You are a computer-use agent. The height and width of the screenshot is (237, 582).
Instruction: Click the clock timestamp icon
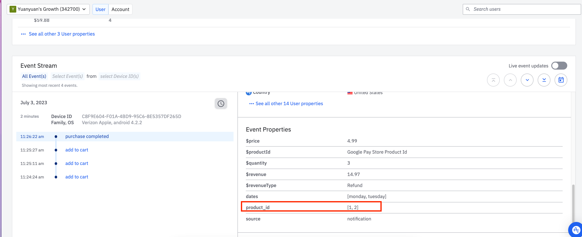(x=221, y=104)
